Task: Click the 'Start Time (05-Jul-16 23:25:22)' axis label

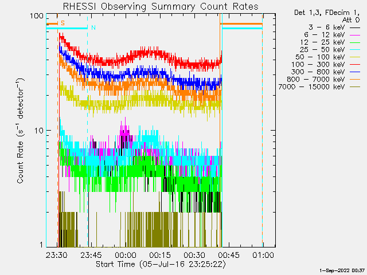Action: click(x=161, y=265)
